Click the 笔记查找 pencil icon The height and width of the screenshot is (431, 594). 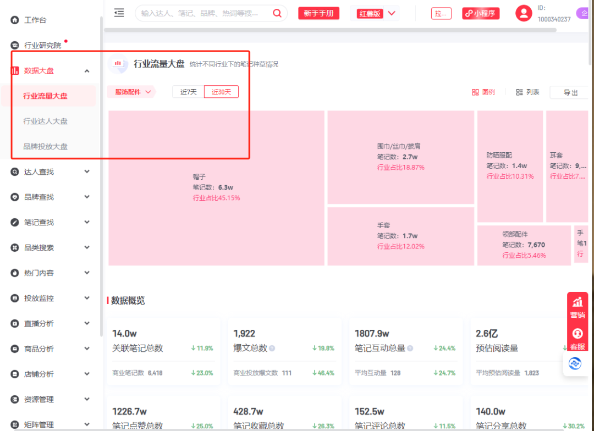click(x=14, y=222)
